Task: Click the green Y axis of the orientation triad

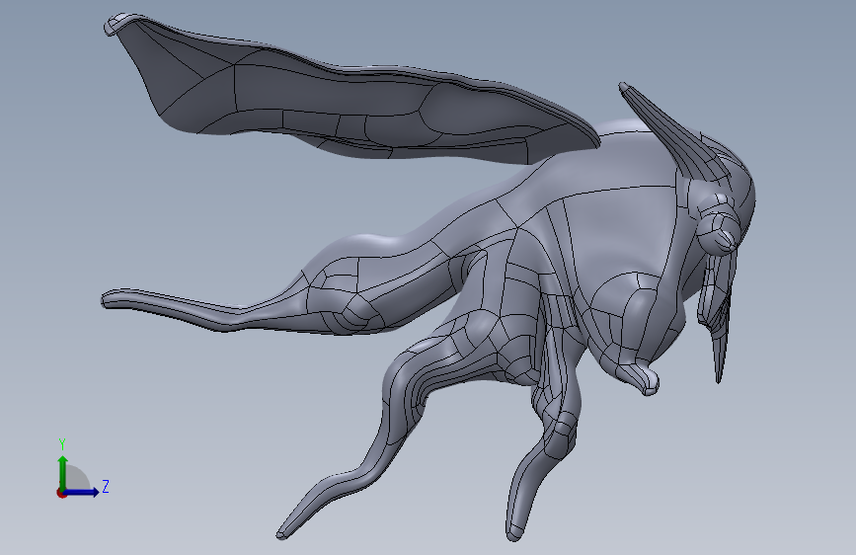Action: tap(63, 473)
